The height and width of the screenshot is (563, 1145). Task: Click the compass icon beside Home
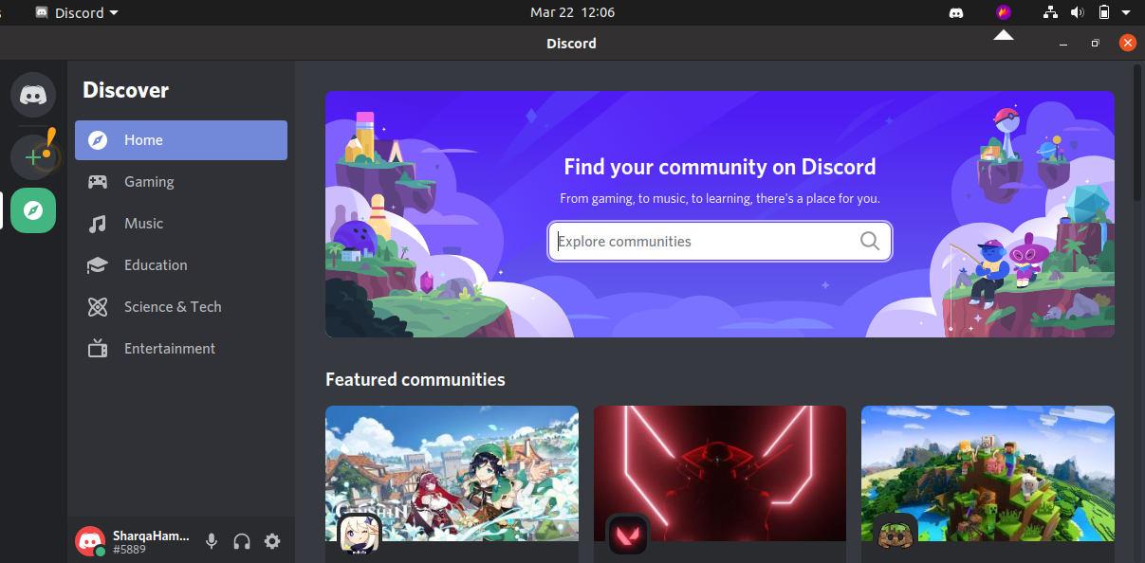tap(98, 140)
